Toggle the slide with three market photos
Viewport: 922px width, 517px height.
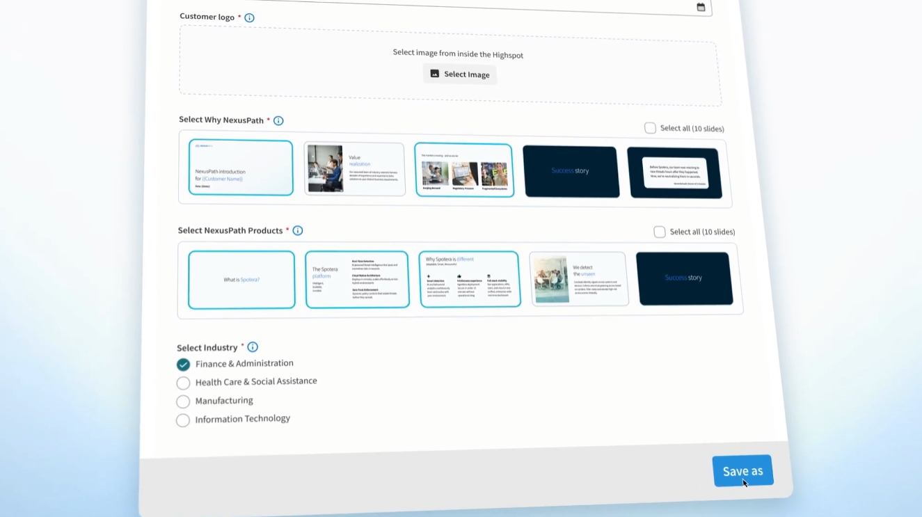click(464, 170)
